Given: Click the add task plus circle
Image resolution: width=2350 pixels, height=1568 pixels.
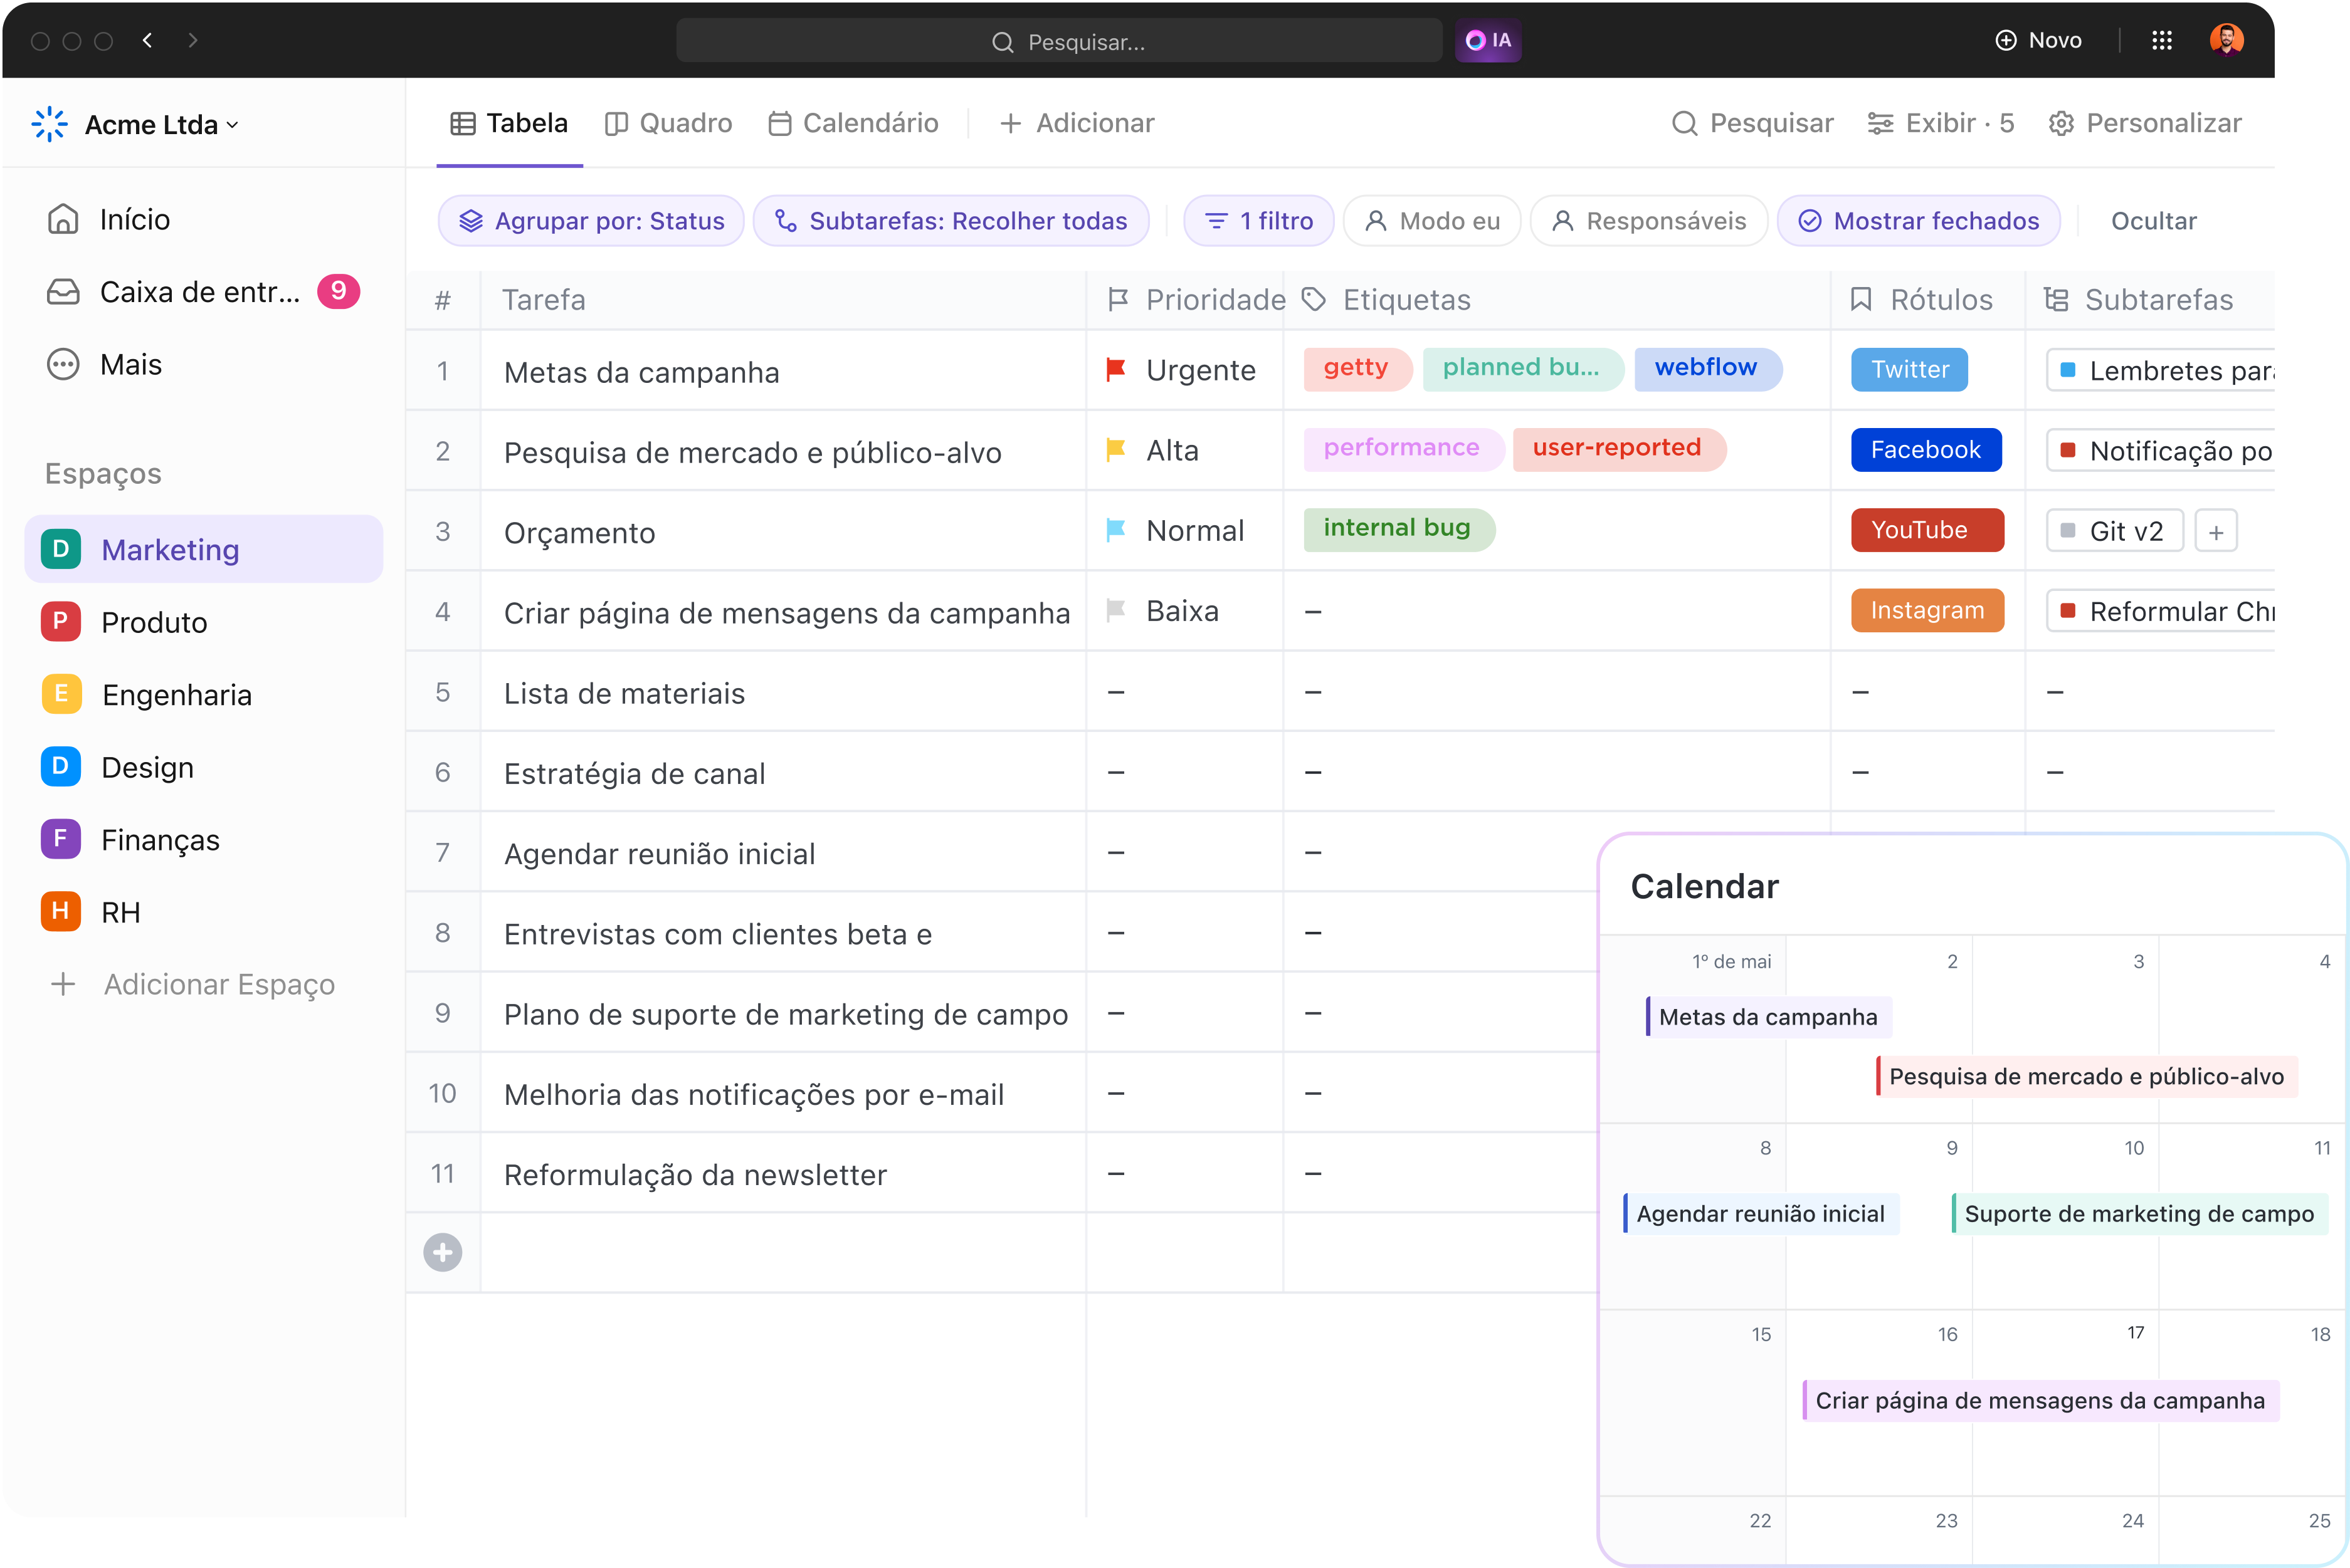Looking at the screenshot, I should pos(442,1252).
